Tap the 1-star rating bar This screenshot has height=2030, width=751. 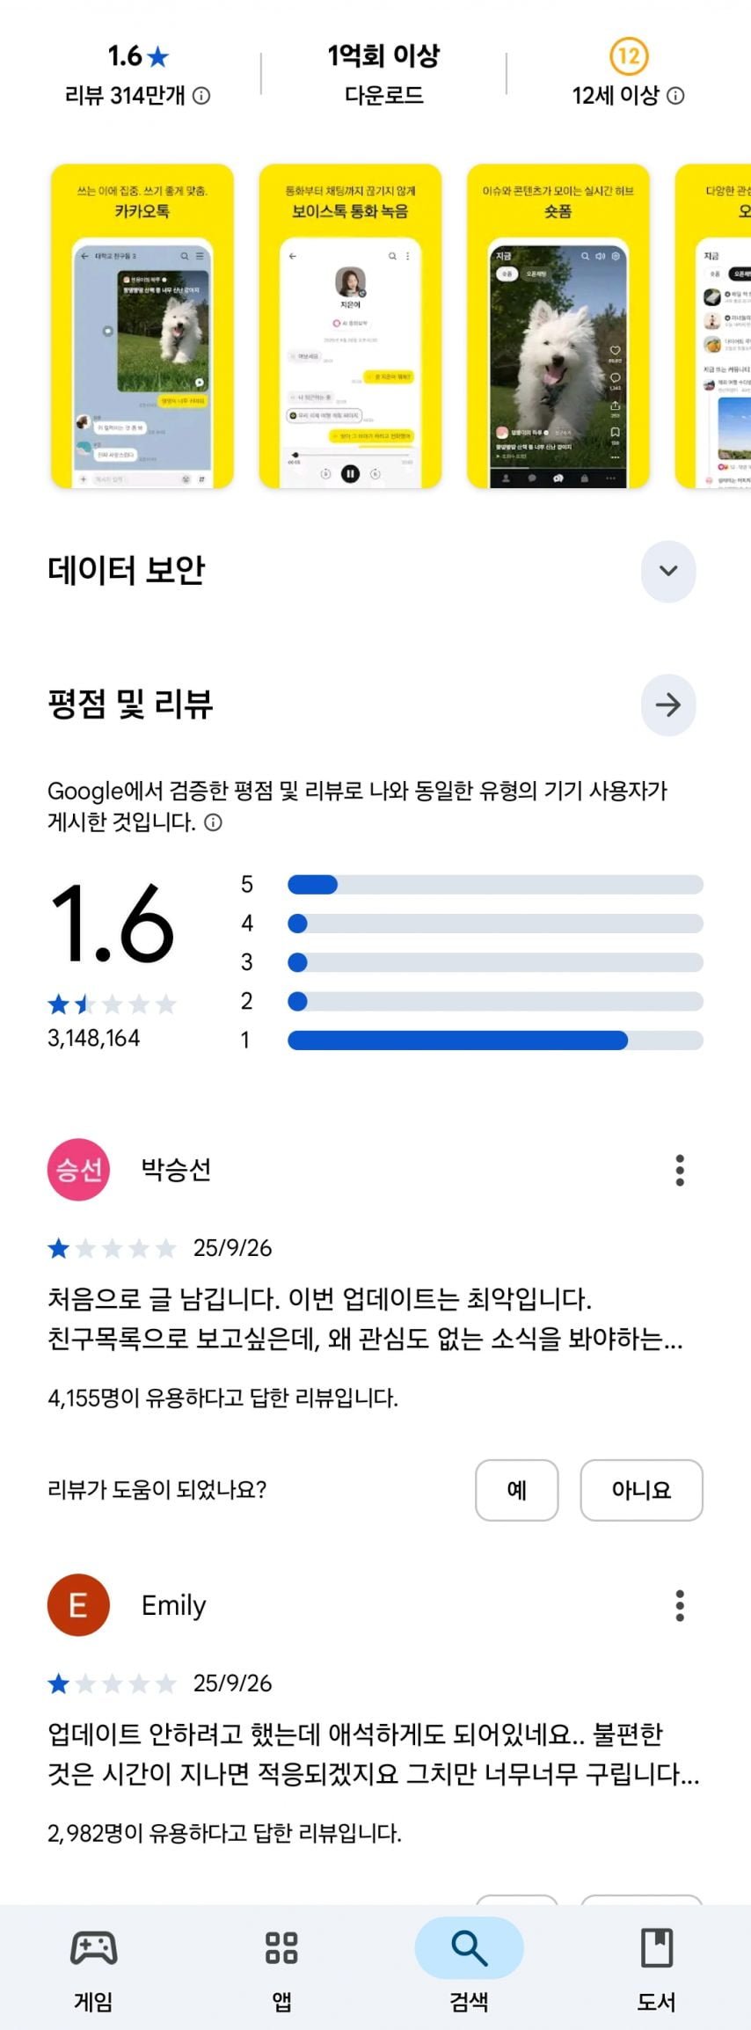click(x=495, y=1041)
